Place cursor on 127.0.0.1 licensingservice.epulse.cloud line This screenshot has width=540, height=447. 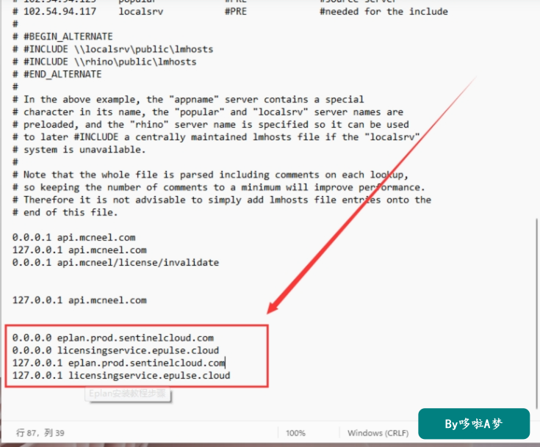(121, 375)
